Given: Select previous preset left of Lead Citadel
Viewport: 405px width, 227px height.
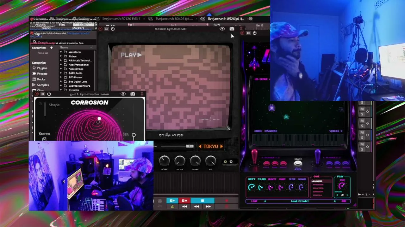Looking at the screenshot, I should (x=265, y=201).
